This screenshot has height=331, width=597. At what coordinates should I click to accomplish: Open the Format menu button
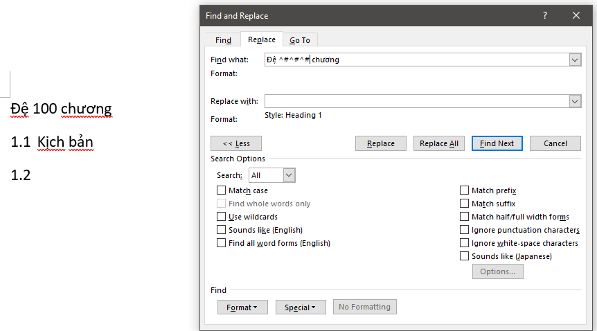(242, 307)
